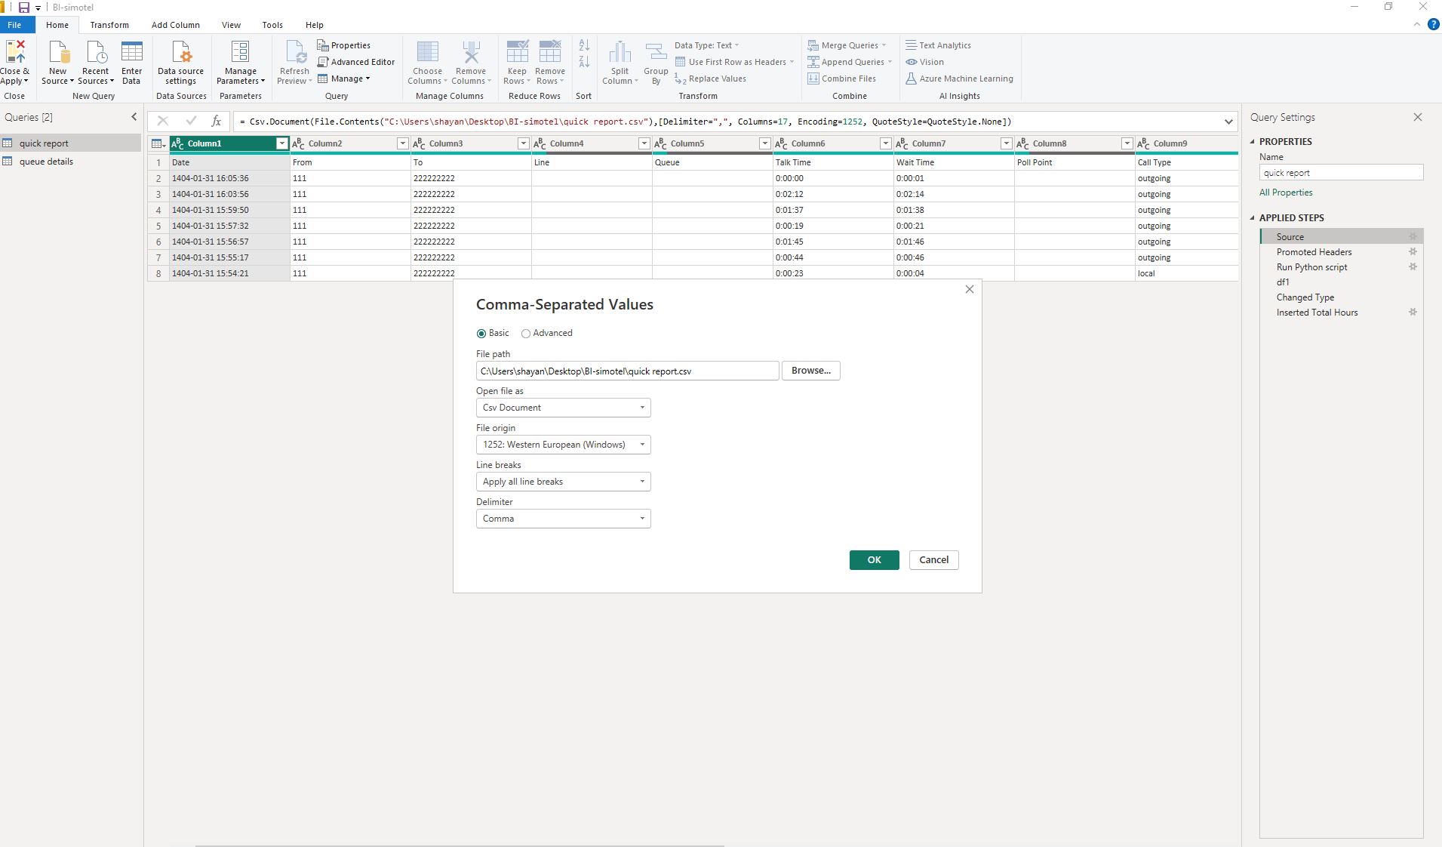Click the query Name field
1442x847 pixels.
tap(1341, 173)
